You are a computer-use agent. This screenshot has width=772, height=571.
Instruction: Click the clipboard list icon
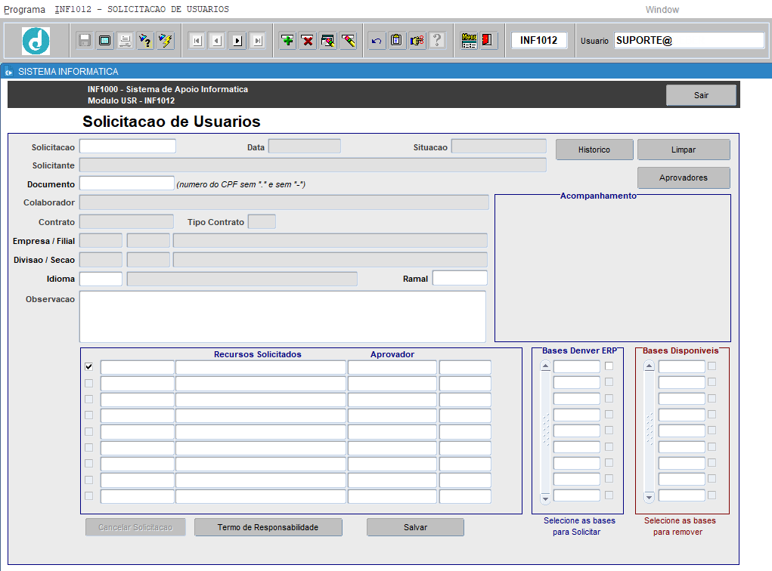point(397,40)
